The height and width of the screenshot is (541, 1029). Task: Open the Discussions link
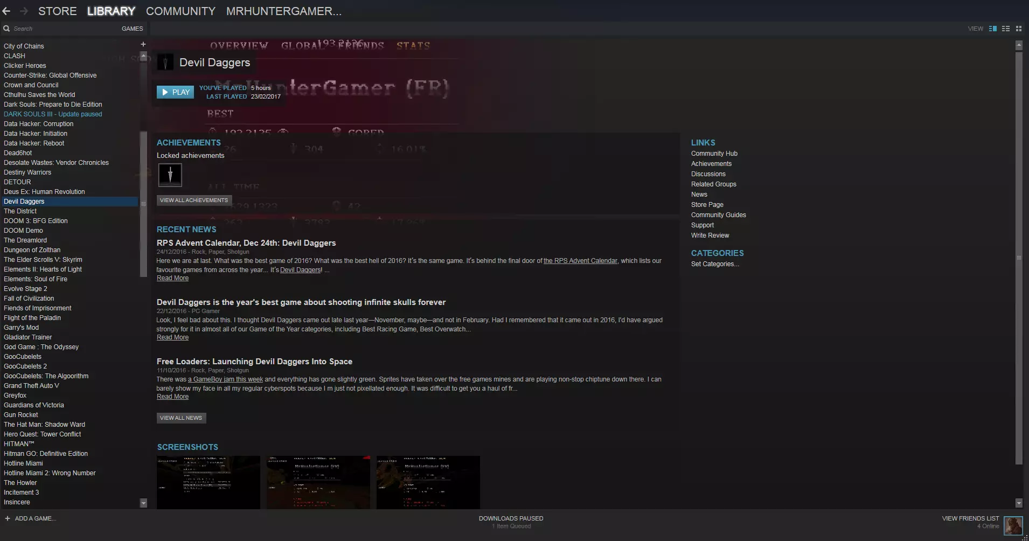pos(708,174)
